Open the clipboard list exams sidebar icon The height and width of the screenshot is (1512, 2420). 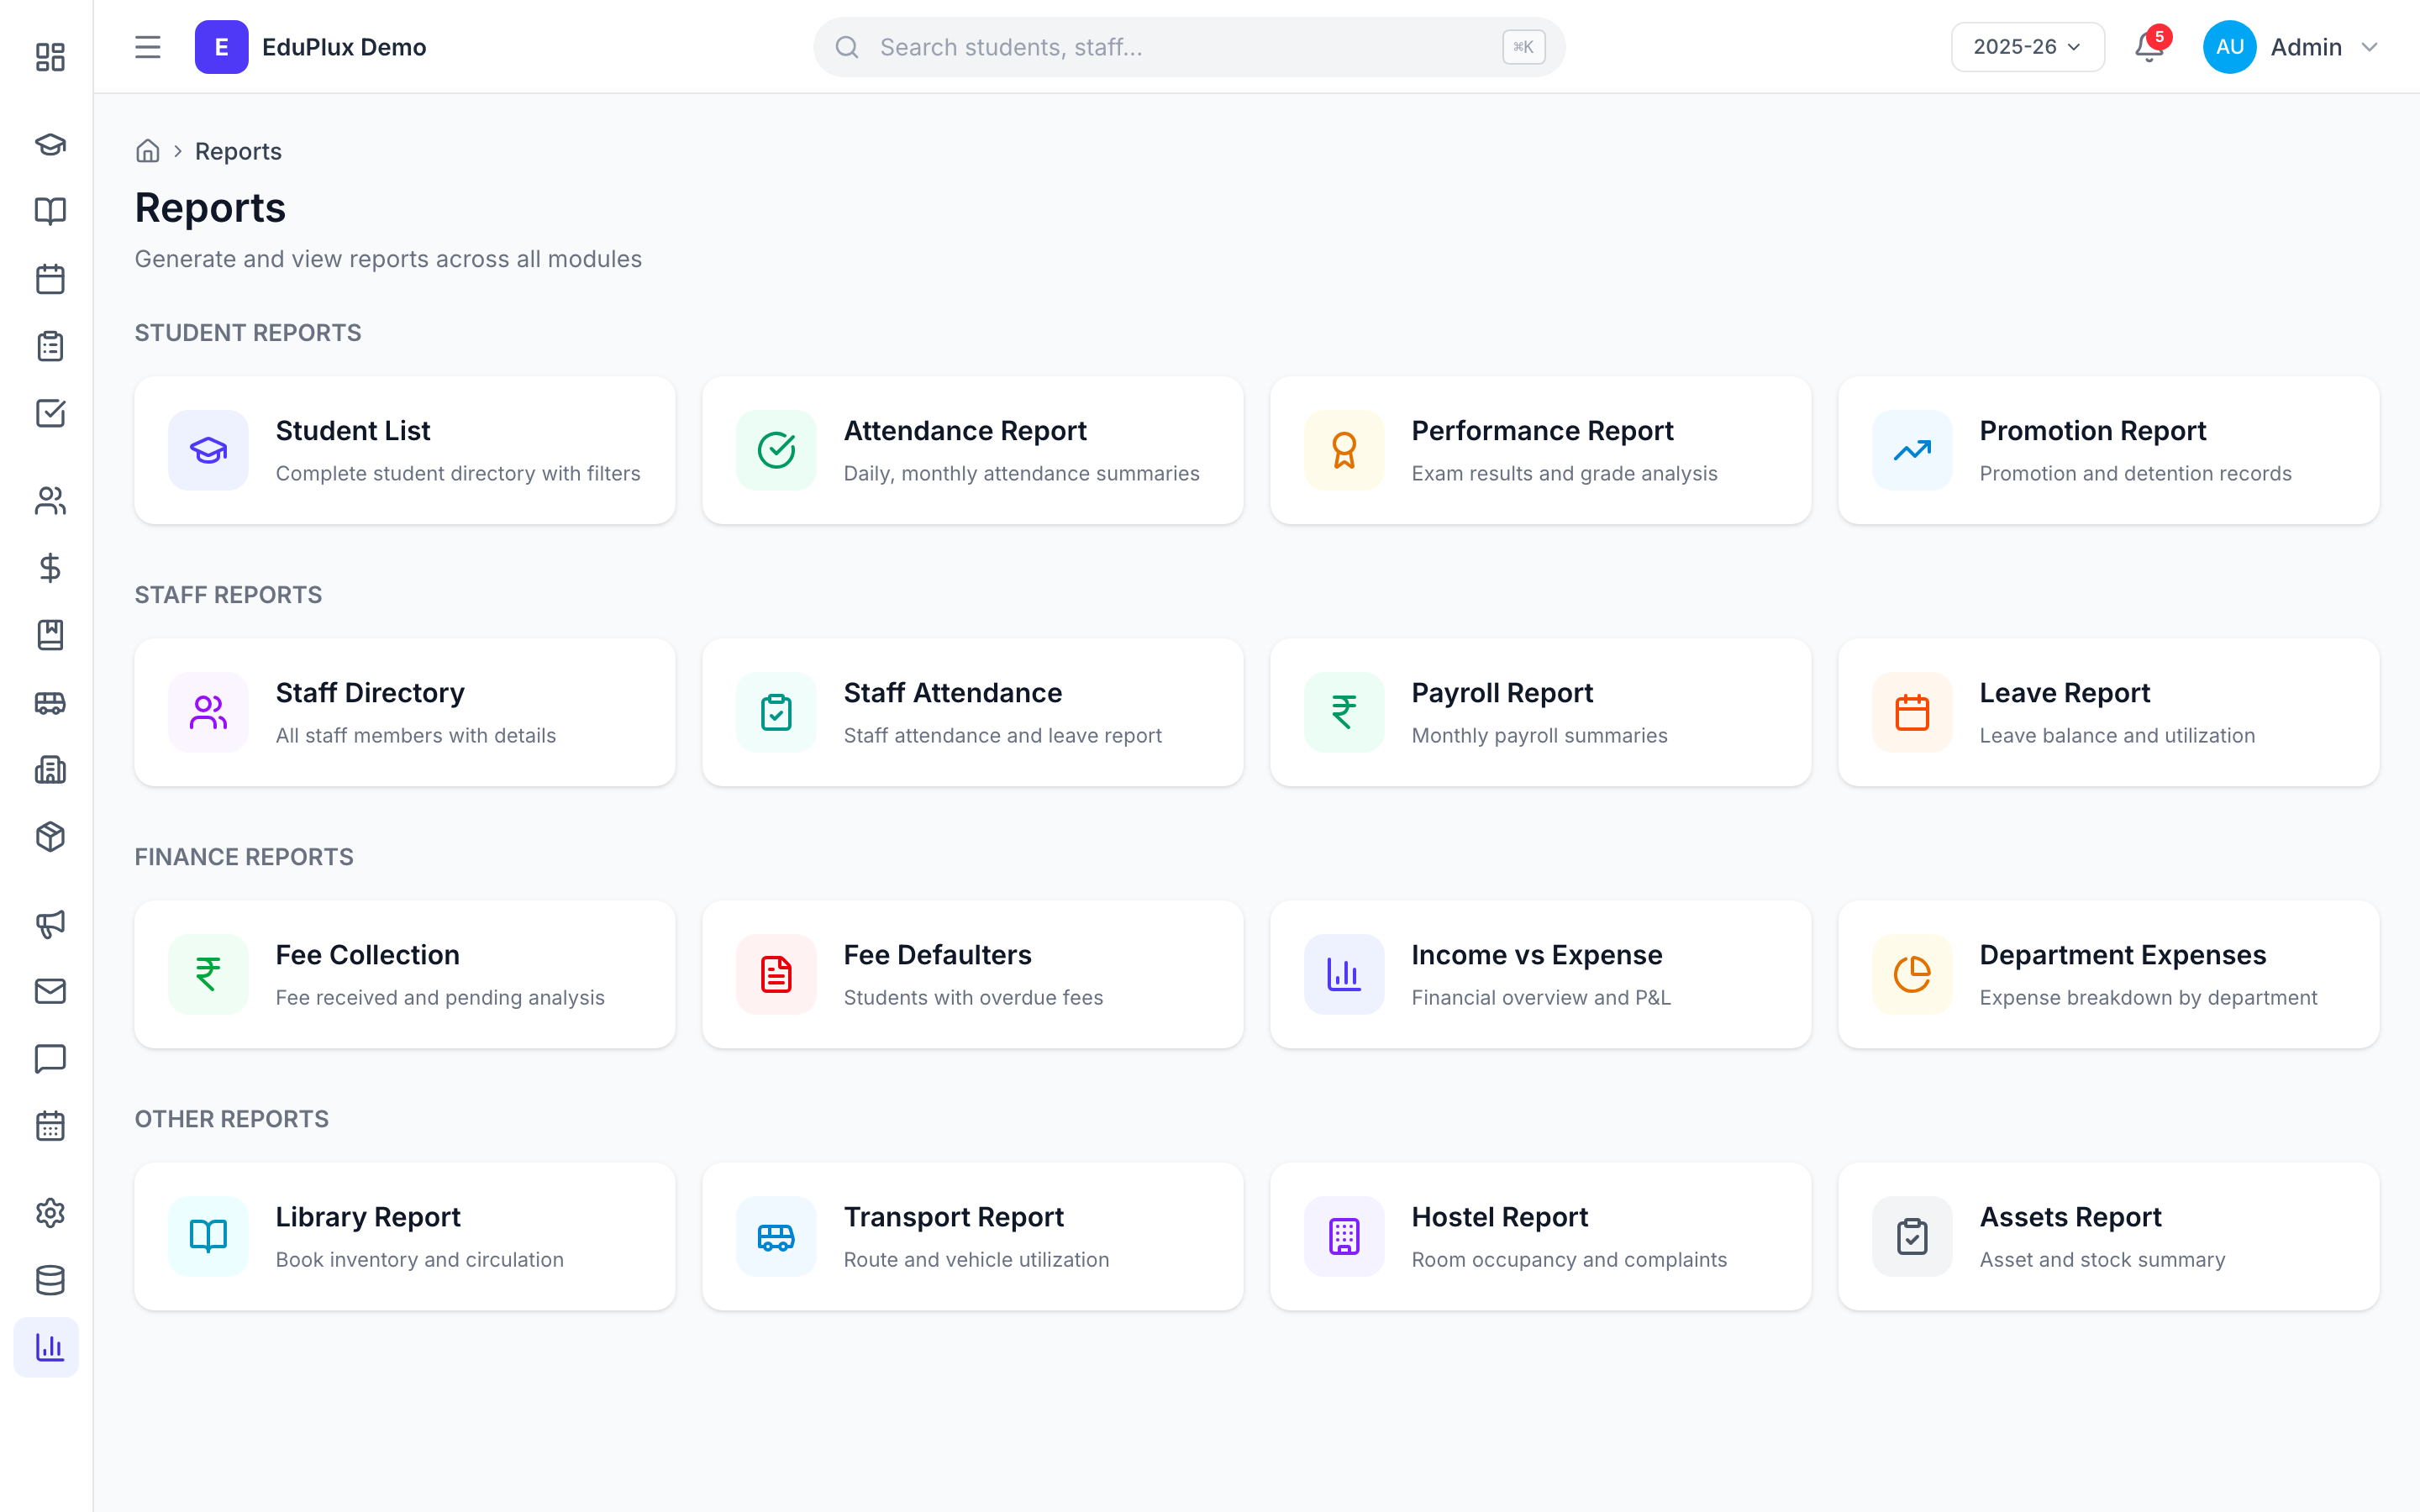tap(50, 346)
